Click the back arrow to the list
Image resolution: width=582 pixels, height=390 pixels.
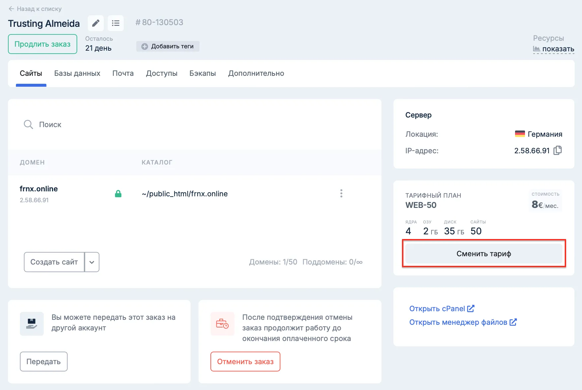pyautogui.click(x=11, y=9)
